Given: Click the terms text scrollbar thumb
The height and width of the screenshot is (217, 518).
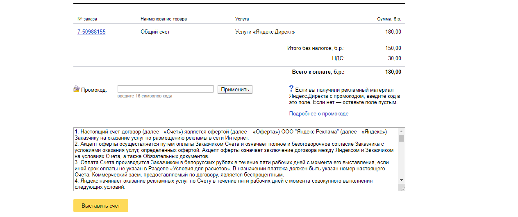Looking at the screenshot, I should [x=401, y=138].
